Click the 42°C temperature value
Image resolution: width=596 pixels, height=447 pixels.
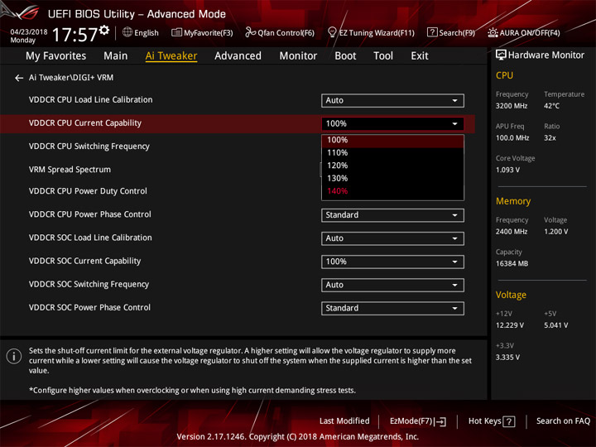(551, 106)
